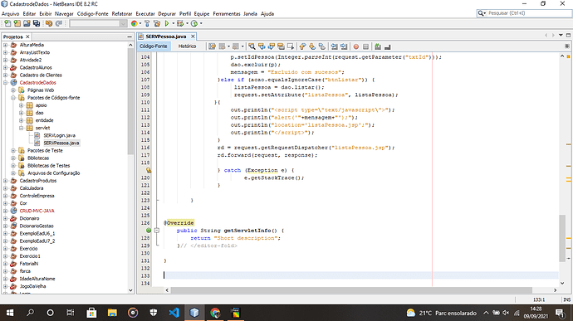Switch to Histórico editor view
Image resolution: width=573 pixels, height=321 pixels.
coord(187,46)
